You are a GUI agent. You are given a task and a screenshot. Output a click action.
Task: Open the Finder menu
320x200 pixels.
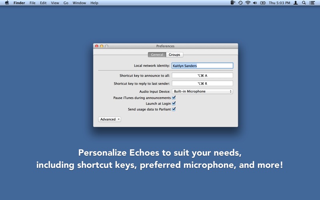point(19,3)
